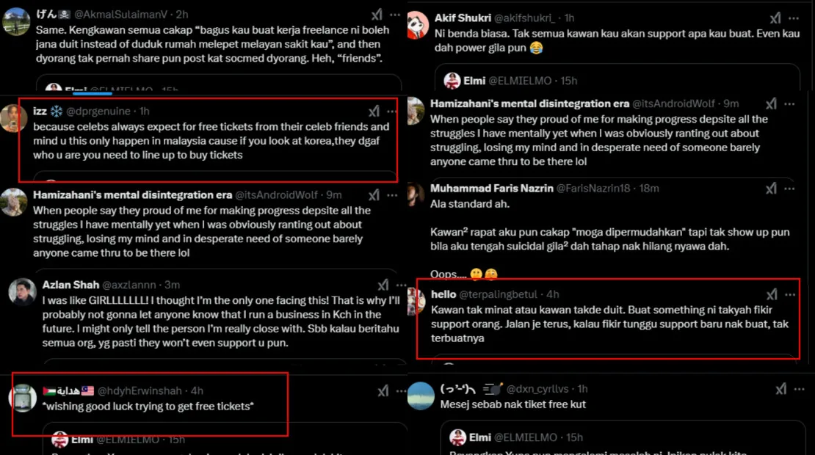815x455 pixels.
Task: Open Akif Shukri's profile picture
Action: 418,23
